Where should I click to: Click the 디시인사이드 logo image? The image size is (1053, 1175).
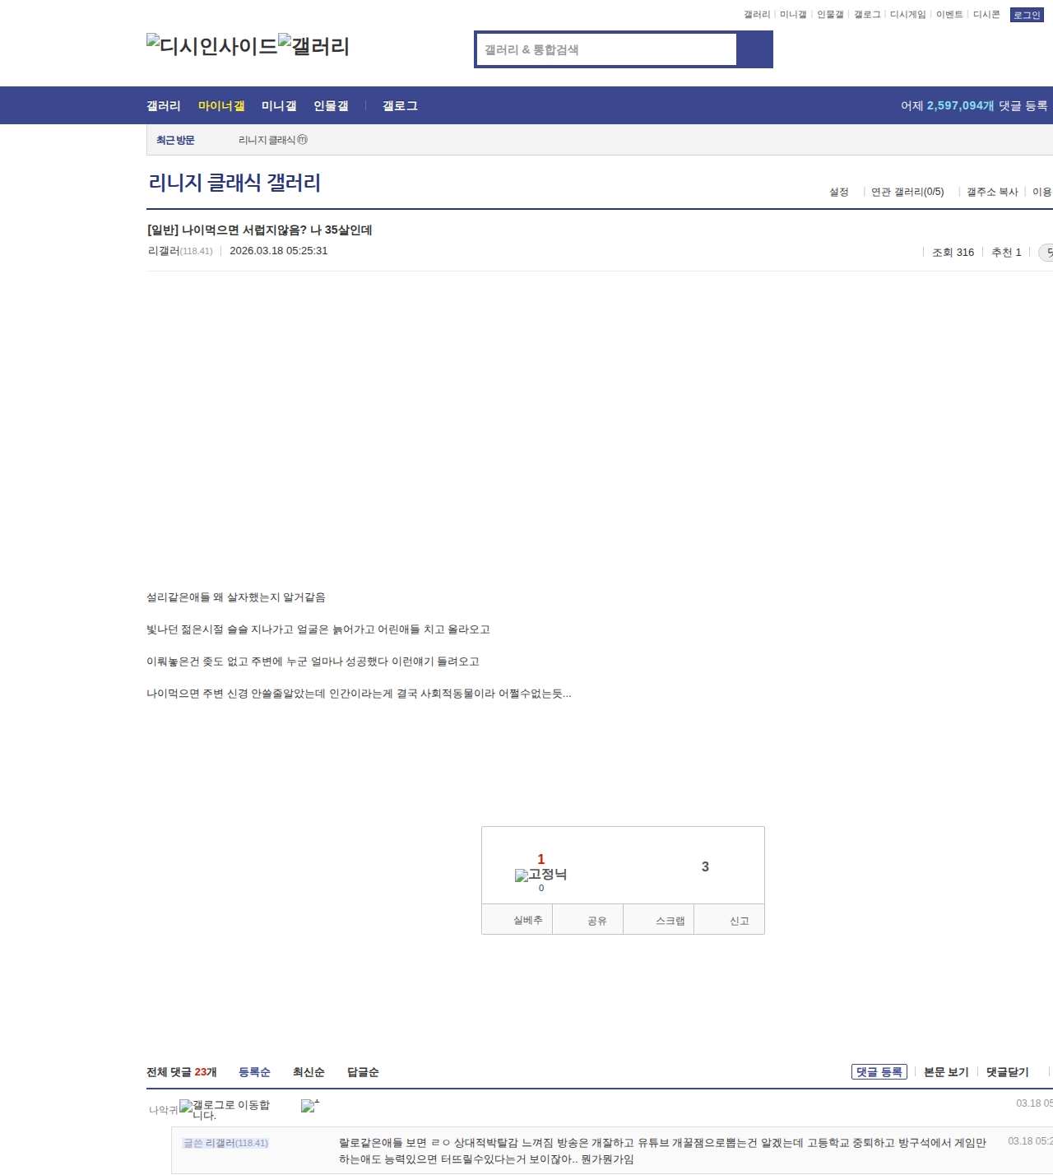coord(212,46)
